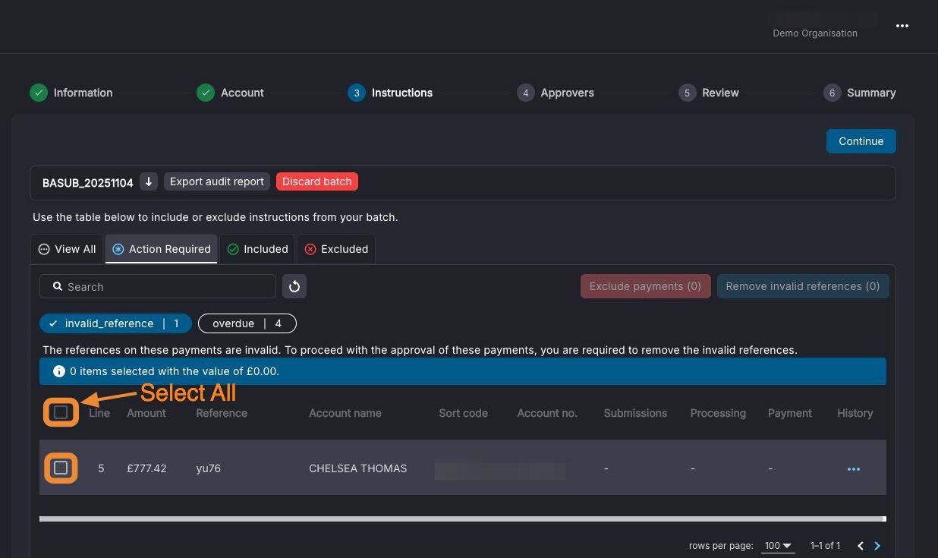Click the History column header
Image resolution: width=938 pixels, height=558 pixels.
855,413
